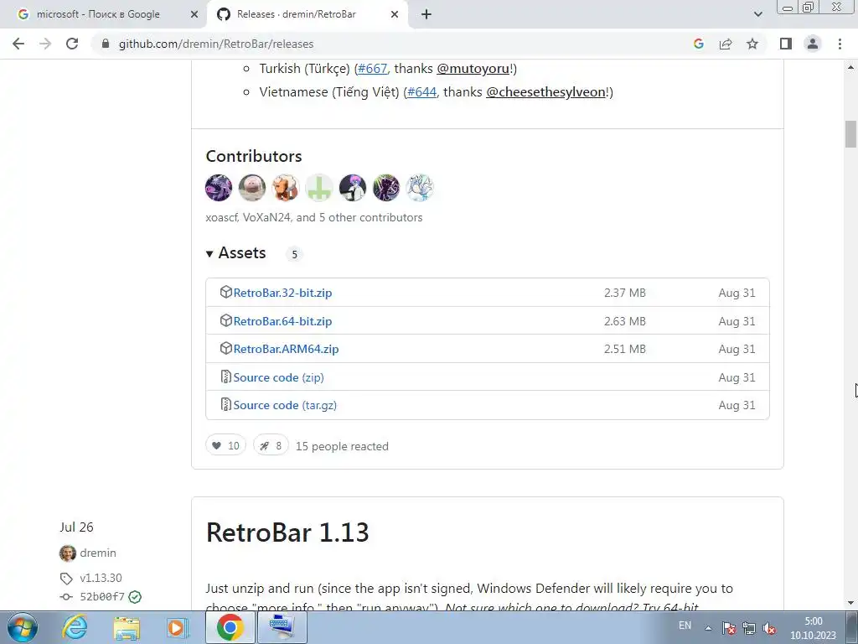Open first contributor's purple avatar
The height and width of the screenshot is (644, 858).
pos(219,188)
